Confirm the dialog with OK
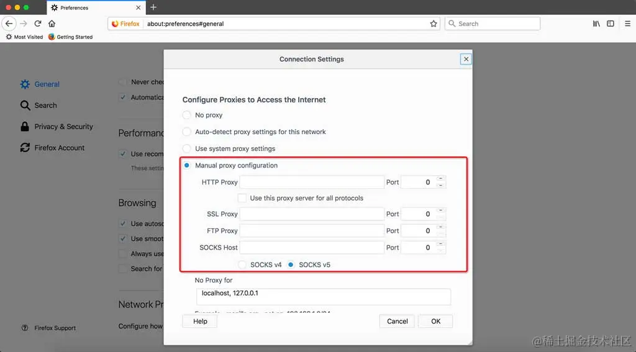The image size is (636, 352). tap(435, 321)
